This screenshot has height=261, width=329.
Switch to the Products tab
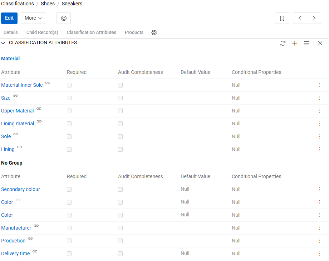tap(134, 32)
